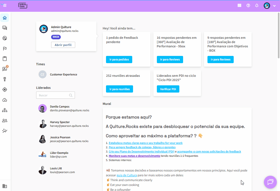The image size is (280, 191).
Task: Open link Peça sempre feedback de colegas
Action: (142, 147)
